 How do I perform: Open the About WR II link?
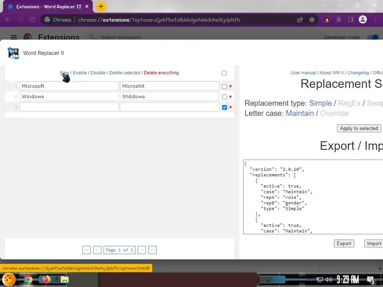click(331, 73)
